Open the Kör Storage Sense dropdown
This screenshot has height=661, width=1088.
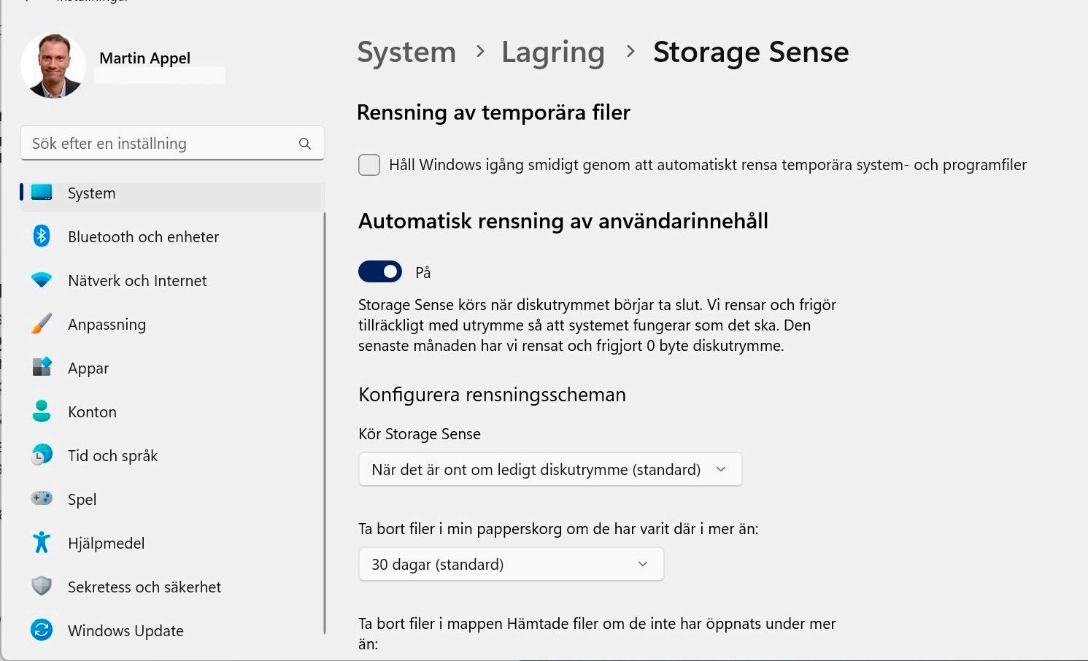coord(549,469)
